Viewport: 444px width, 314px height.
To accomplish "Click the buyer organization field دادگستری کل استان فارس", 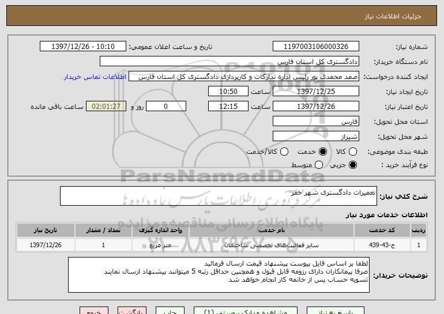I will click(229, 62).
